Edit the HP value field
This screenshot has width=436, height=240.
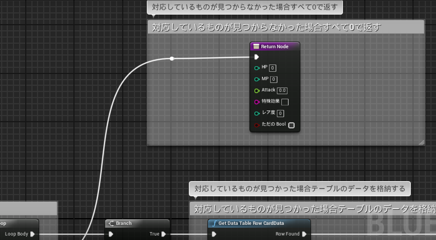click(x=272, y=68)
